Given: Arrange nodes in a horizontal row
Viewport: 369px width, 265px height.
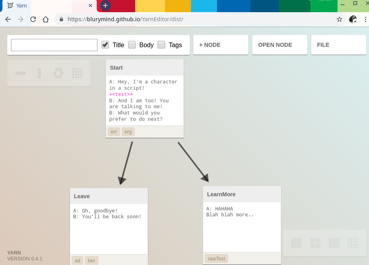Looking at the screenshot, I should (x=20, y=73).
